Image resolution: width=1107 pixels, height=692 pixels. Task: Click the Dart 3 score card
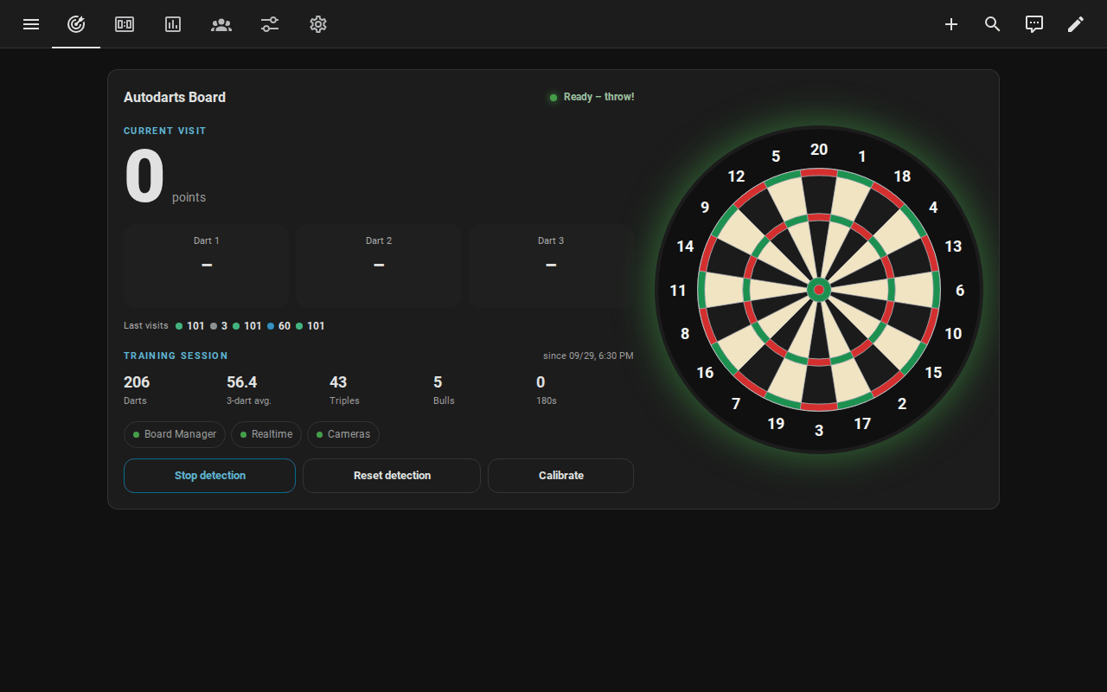[551, 266]
